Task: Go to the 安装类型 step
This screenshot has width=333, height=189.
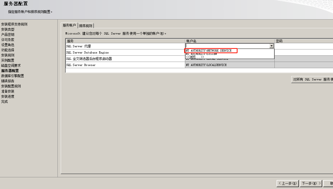Action: point(8,29)
